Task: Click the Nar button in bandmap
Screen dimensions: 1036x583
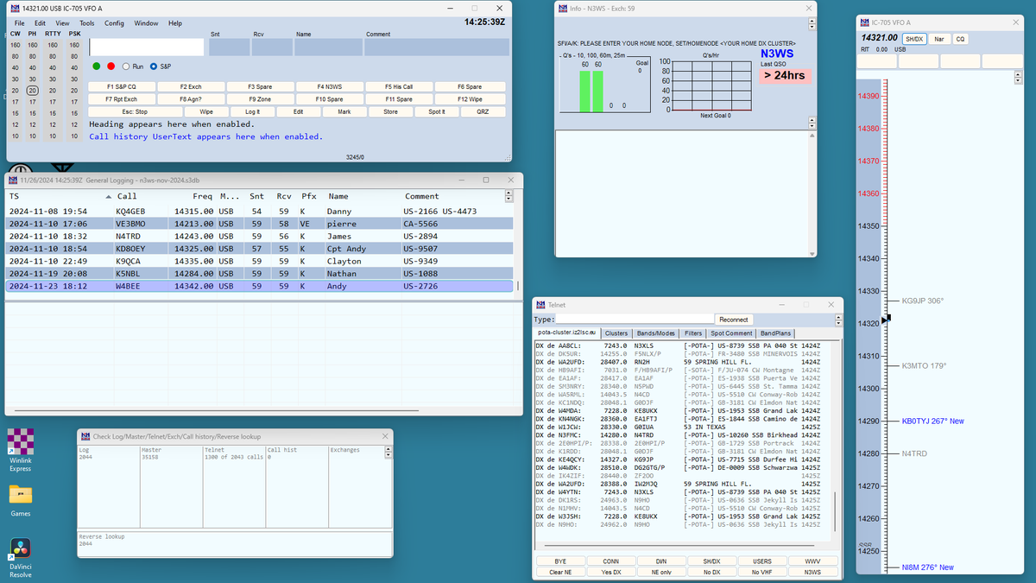Action: 938,39
